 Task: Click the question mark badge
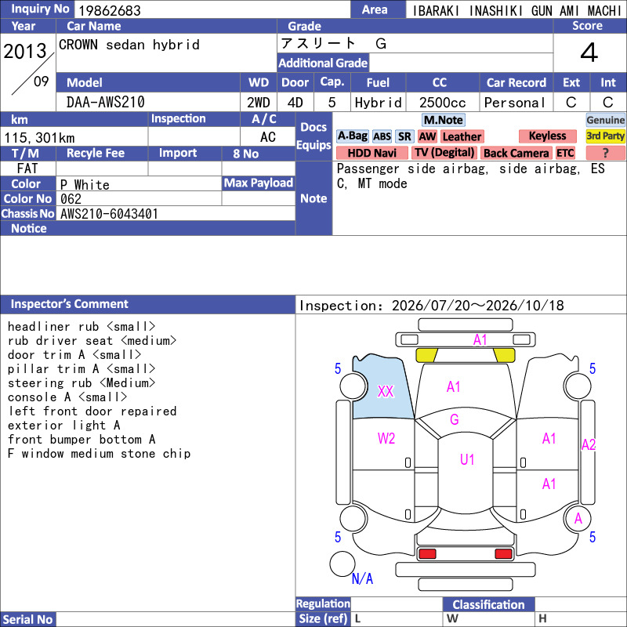(x=605, y=153)
